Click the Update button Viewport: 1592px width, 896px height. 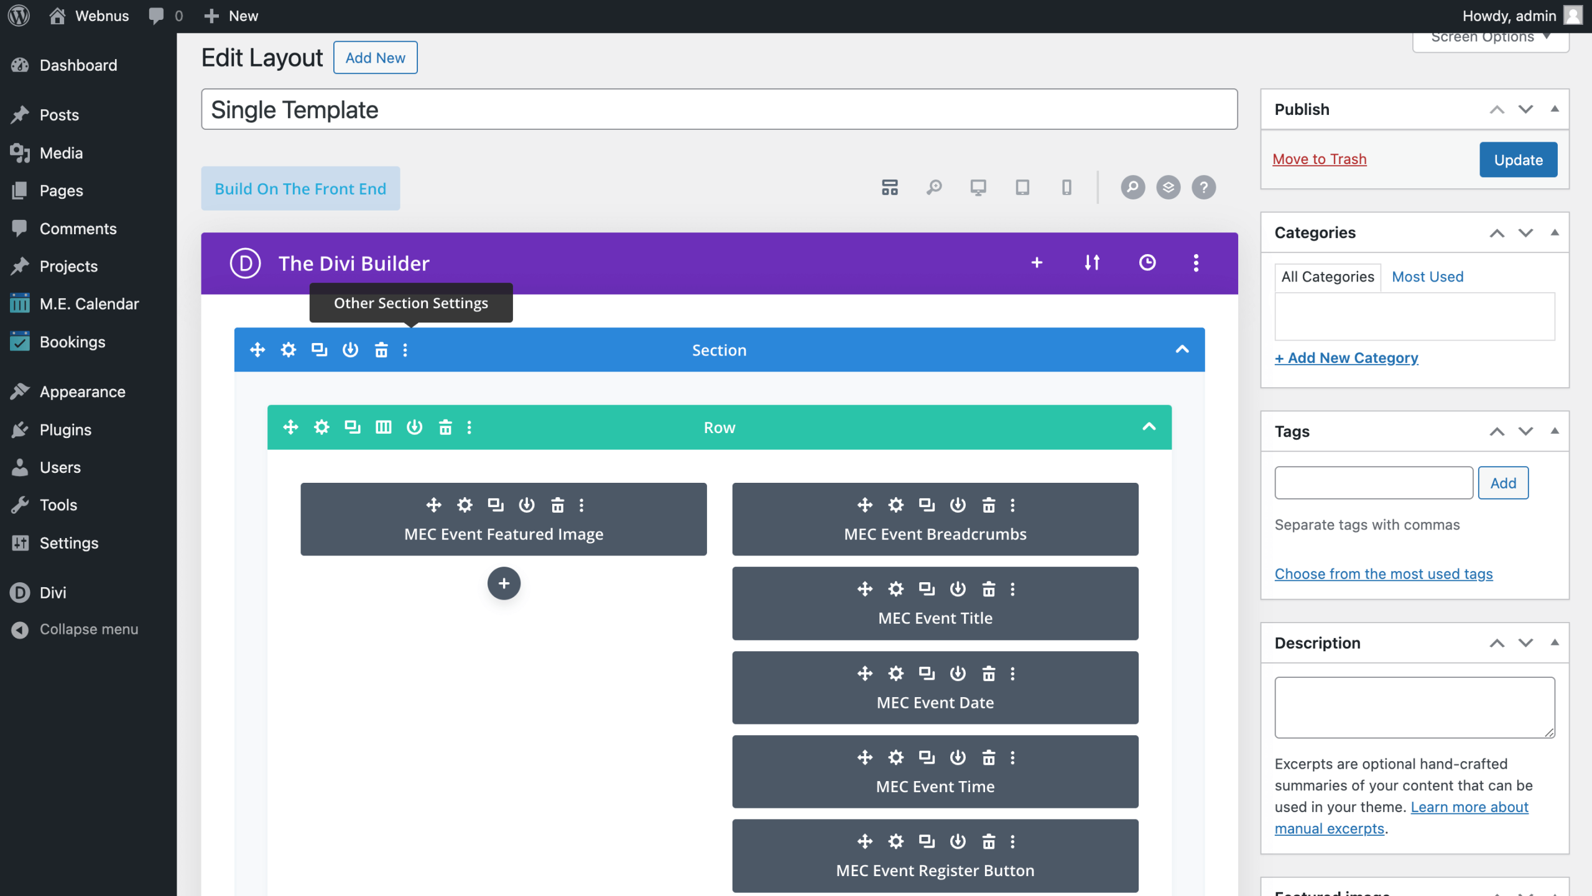[x=1518, y=160]
